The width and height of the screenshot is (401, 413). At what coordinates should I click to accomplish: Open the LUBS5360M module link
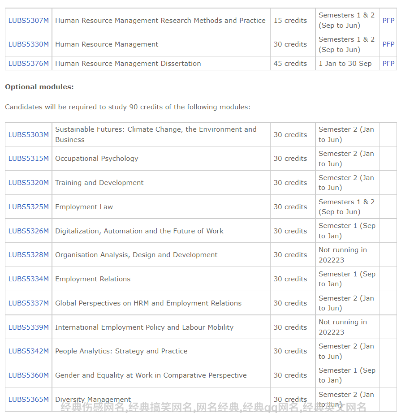(29, 375)
